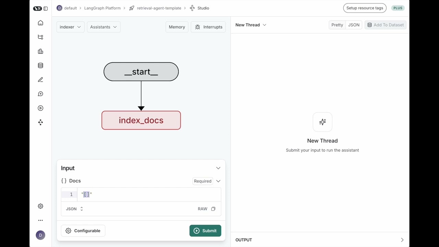
Task: Click the line number 1 gutter
Action: coord(71,195)
